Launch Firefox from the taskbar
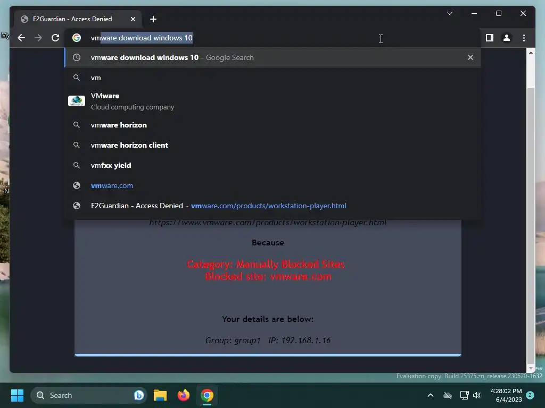545x408 pixels. pos(184,395)
